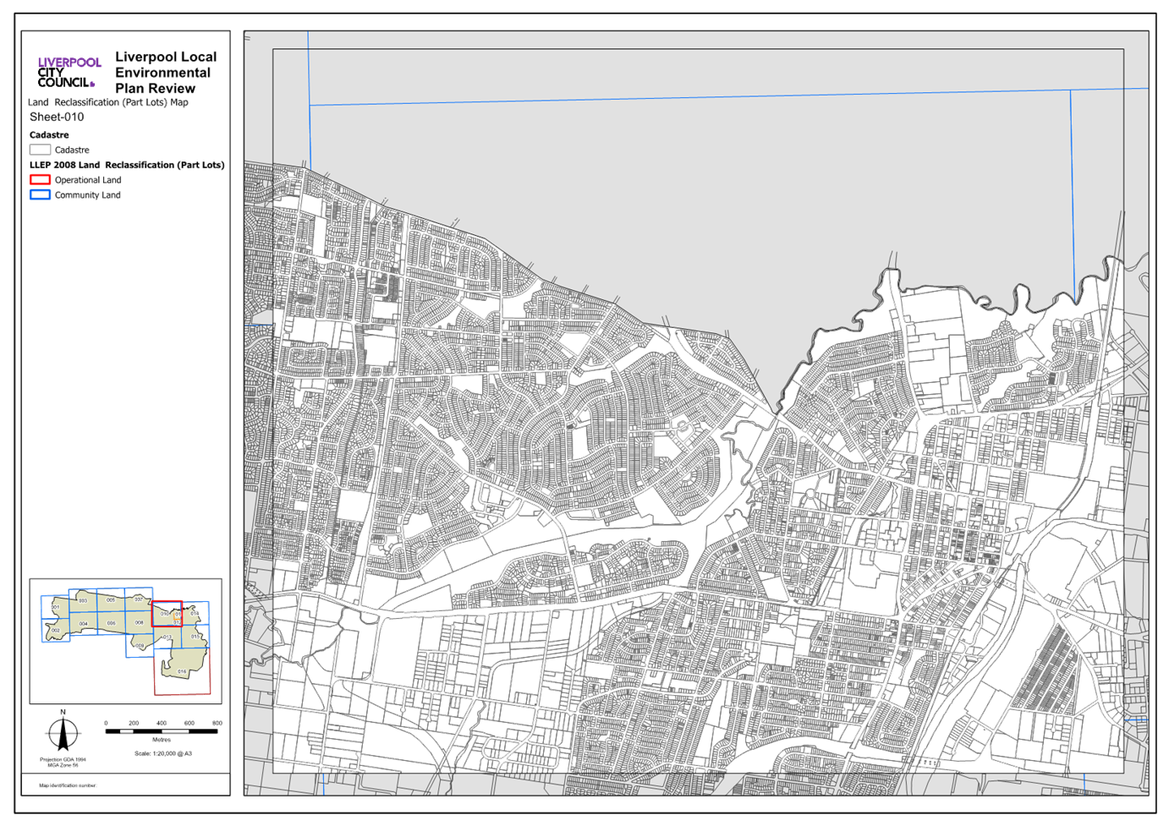The height and width of the screenshot is (826, 1169).
Task: Click the 'Sheet-010' label
Action: 57,118
